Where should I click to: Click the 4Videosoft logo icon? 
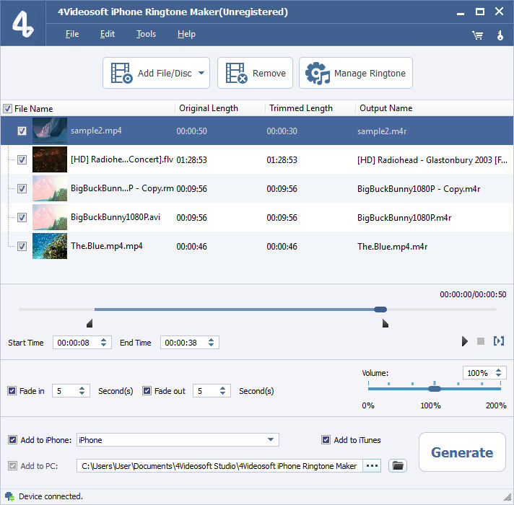coord(22,24)
